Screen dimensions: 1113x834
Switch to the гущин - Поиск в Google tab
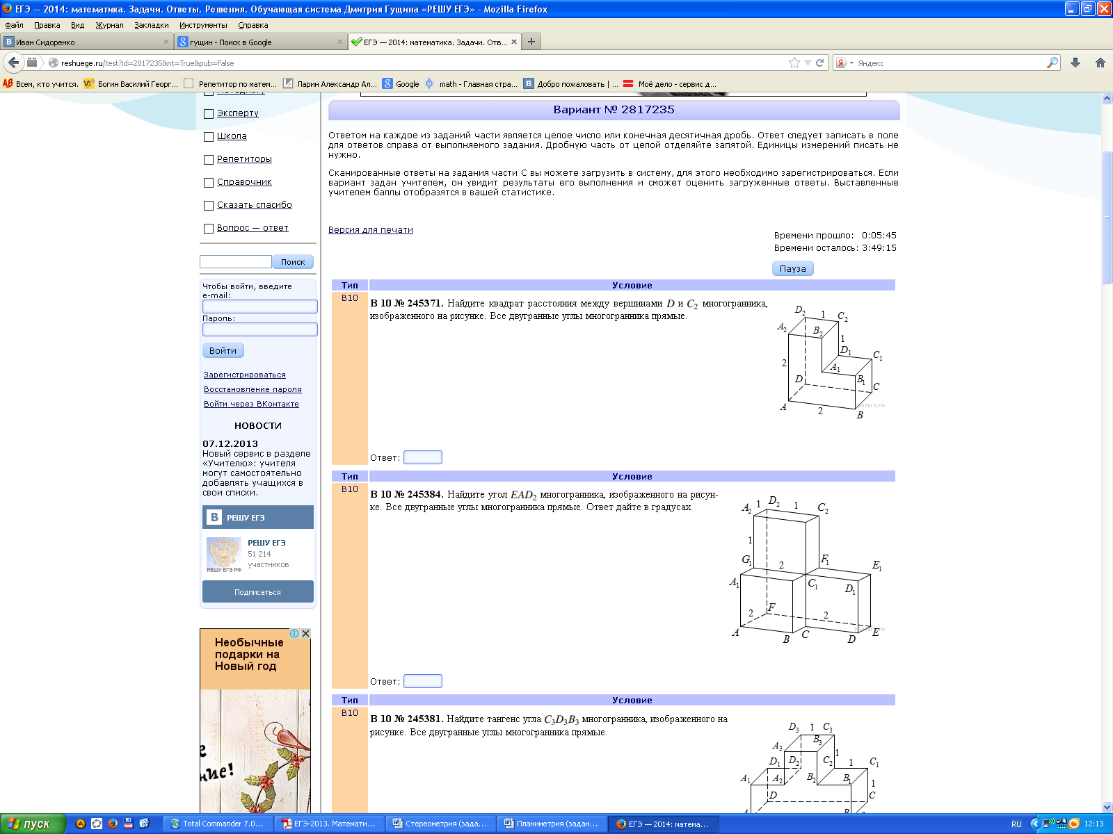click(x=261, y=42)
